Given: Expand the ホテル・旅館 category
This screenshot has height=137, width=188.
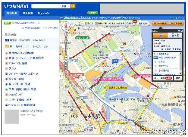Looking at the screenshot, I should 16,79.
